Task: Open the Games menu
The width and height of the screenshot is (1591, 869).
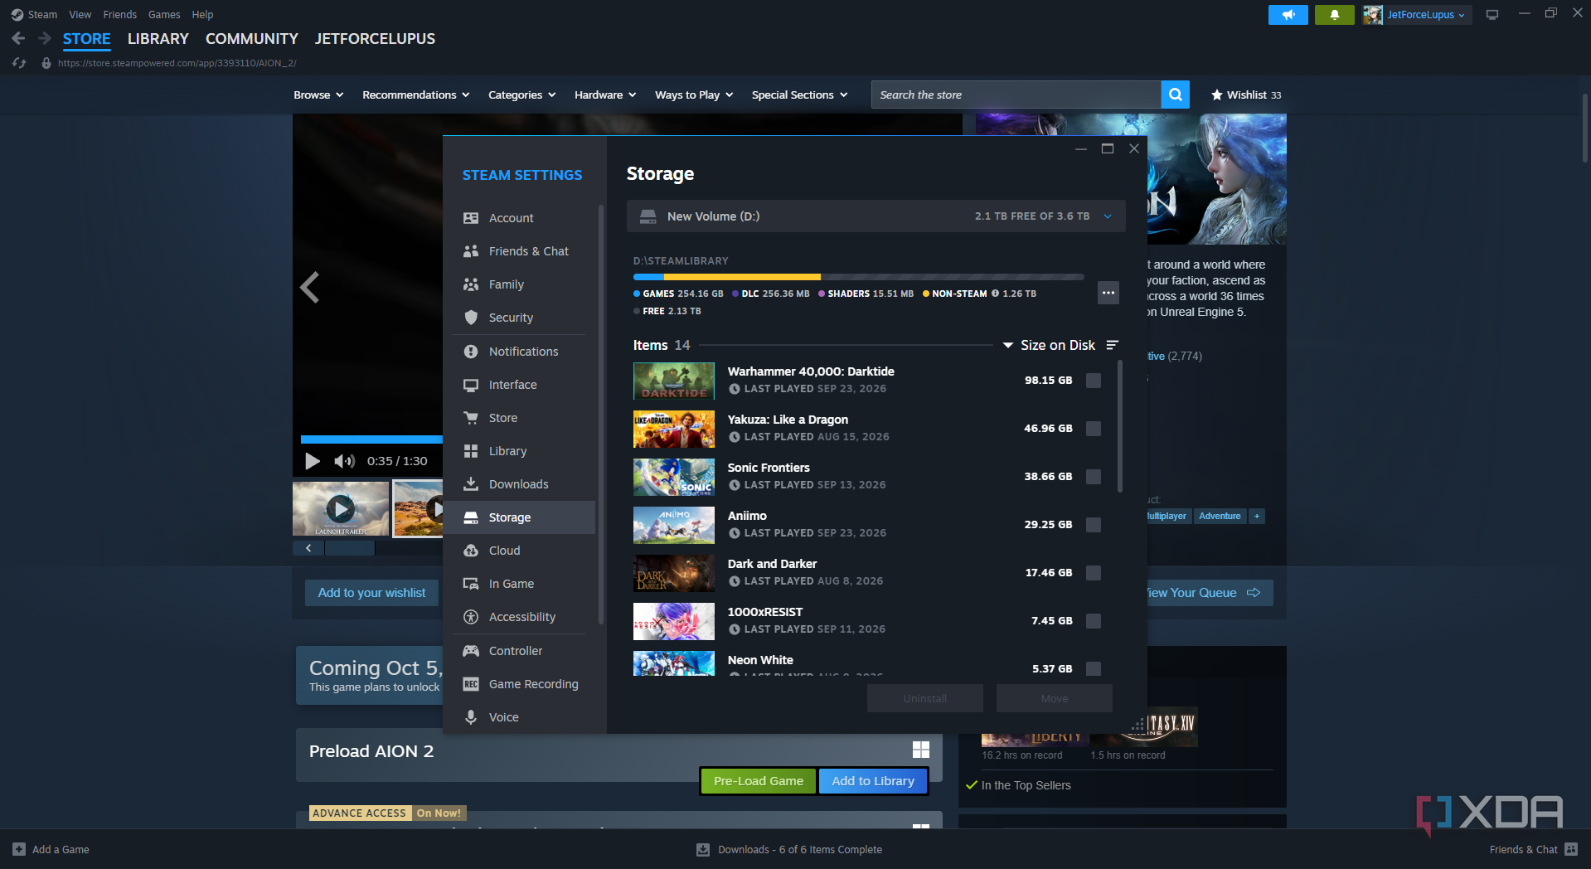Action: click(164, 15)
